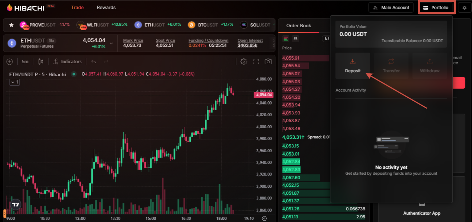Select the Order Book tab

[299, 25]
